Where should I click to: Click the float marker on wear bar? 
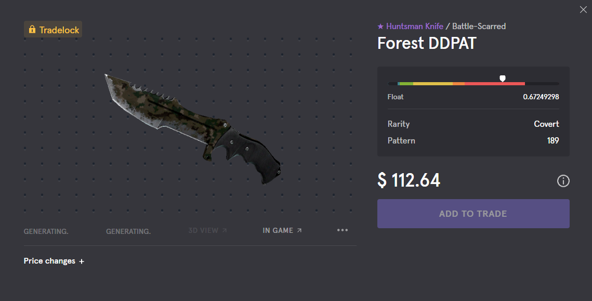pyautogui.click(x=503, y=78)
